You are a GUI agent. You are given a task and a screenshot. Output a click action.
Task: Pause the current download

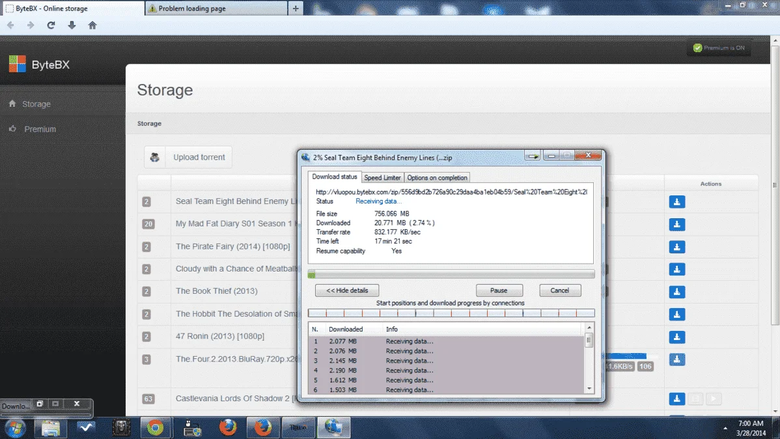[499, 290]
